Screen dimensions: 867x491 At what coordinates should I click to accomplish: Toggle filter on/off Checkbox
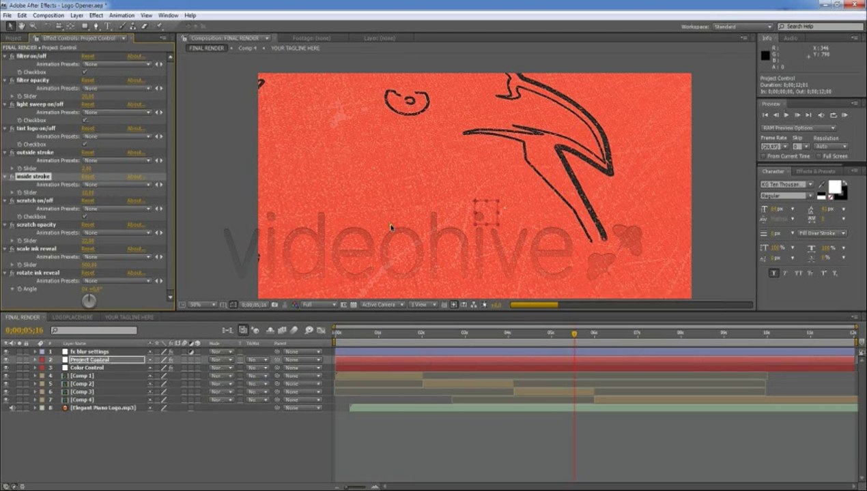(x=85, y=72)
